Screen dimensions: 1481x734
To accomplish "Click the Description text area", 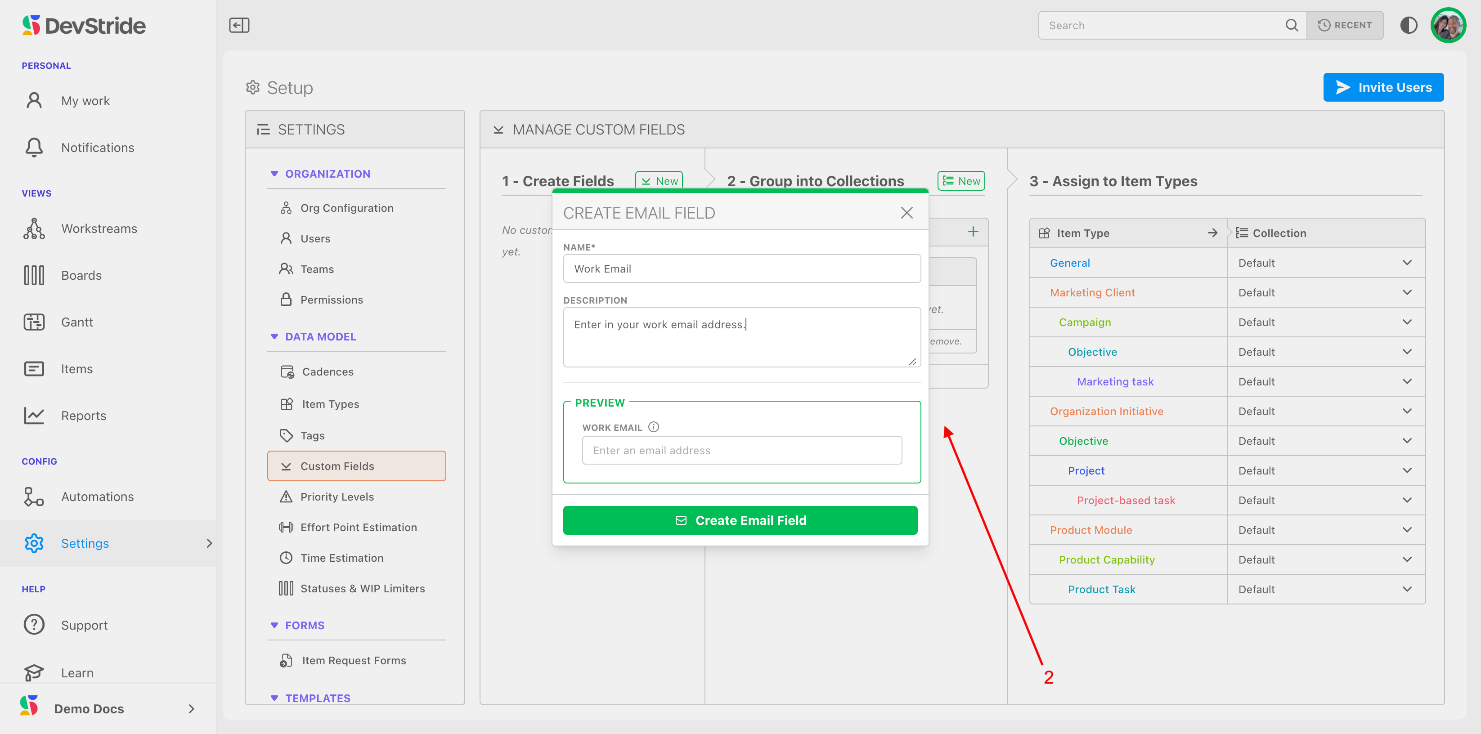I will pos(742,337).
